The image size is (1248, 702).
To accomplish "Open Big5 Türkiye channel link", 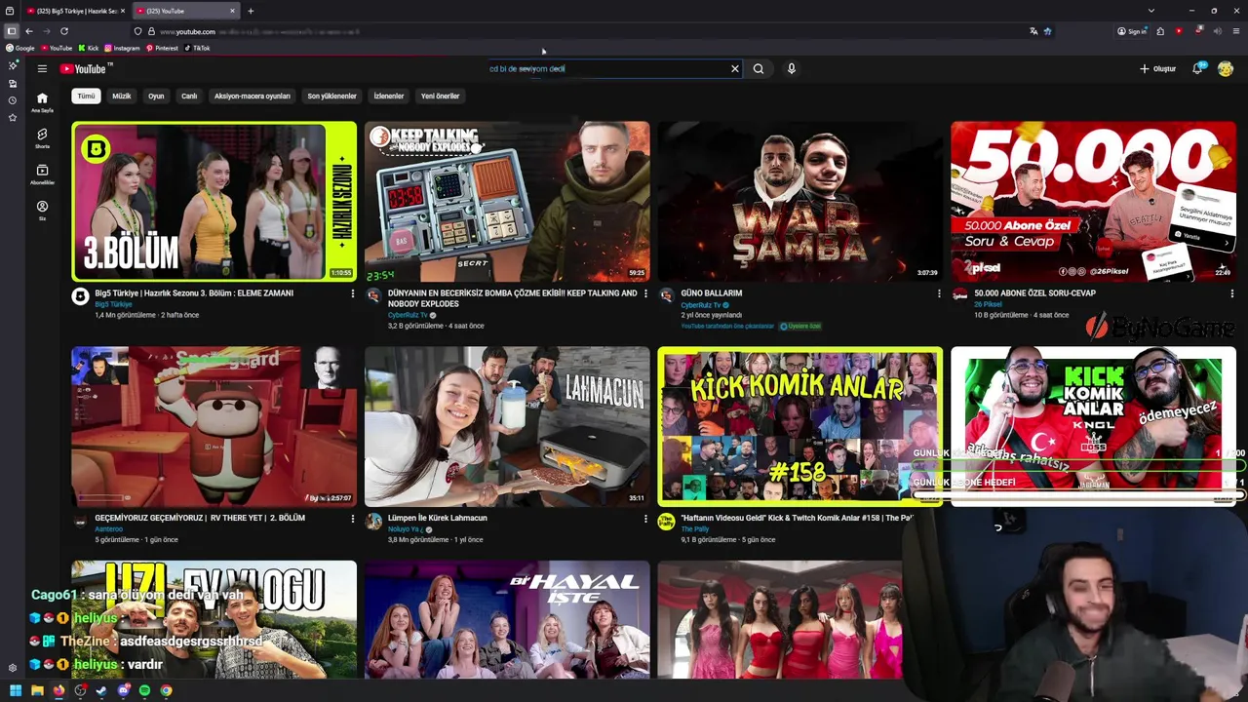I will (x=113, y=304).
